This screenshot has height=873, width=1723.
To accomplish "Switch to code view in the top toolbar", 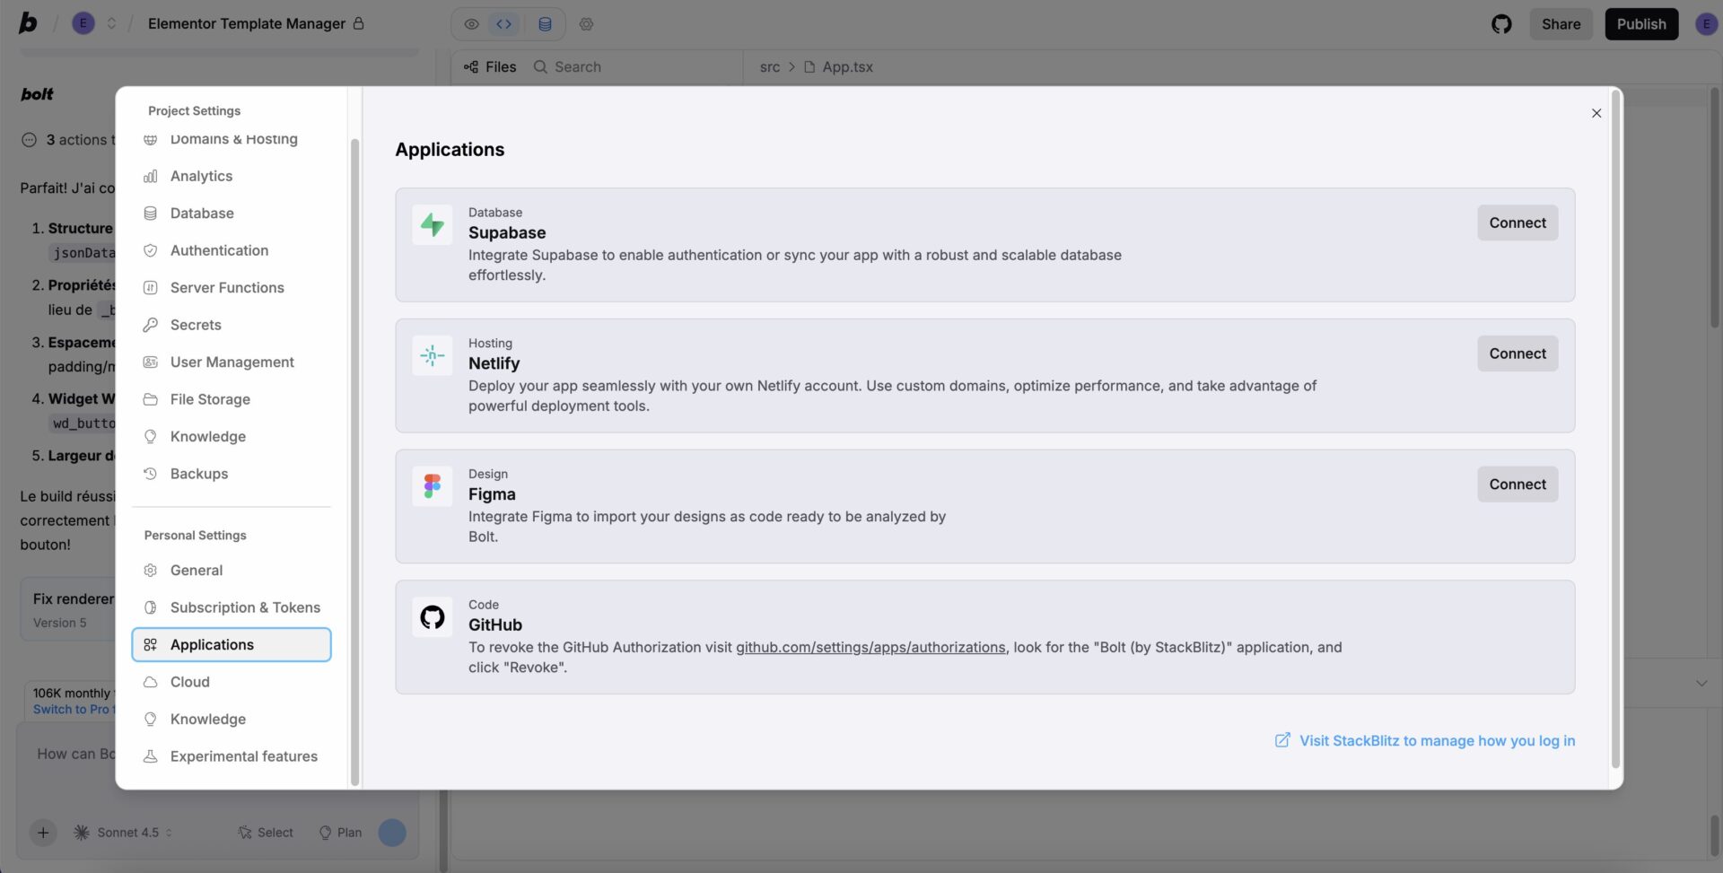I will coord(503,23).
